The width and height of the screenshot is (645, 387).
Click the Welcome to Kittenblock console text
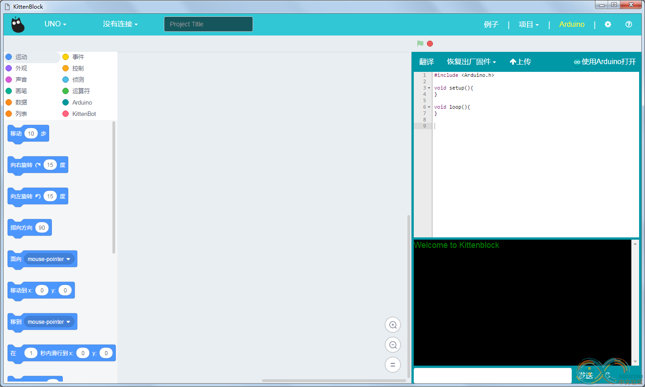coord(456,245)
